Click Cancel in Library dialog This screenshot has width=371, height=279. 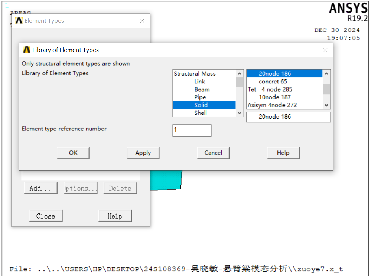click(x=213, y=153)
